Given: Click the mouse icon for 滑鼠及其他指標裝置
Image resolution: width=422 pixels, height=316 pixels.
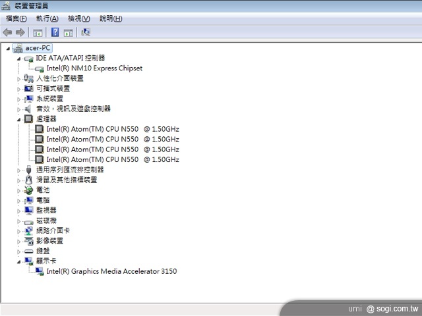Looking at the screenshot, I should point(28,180).
